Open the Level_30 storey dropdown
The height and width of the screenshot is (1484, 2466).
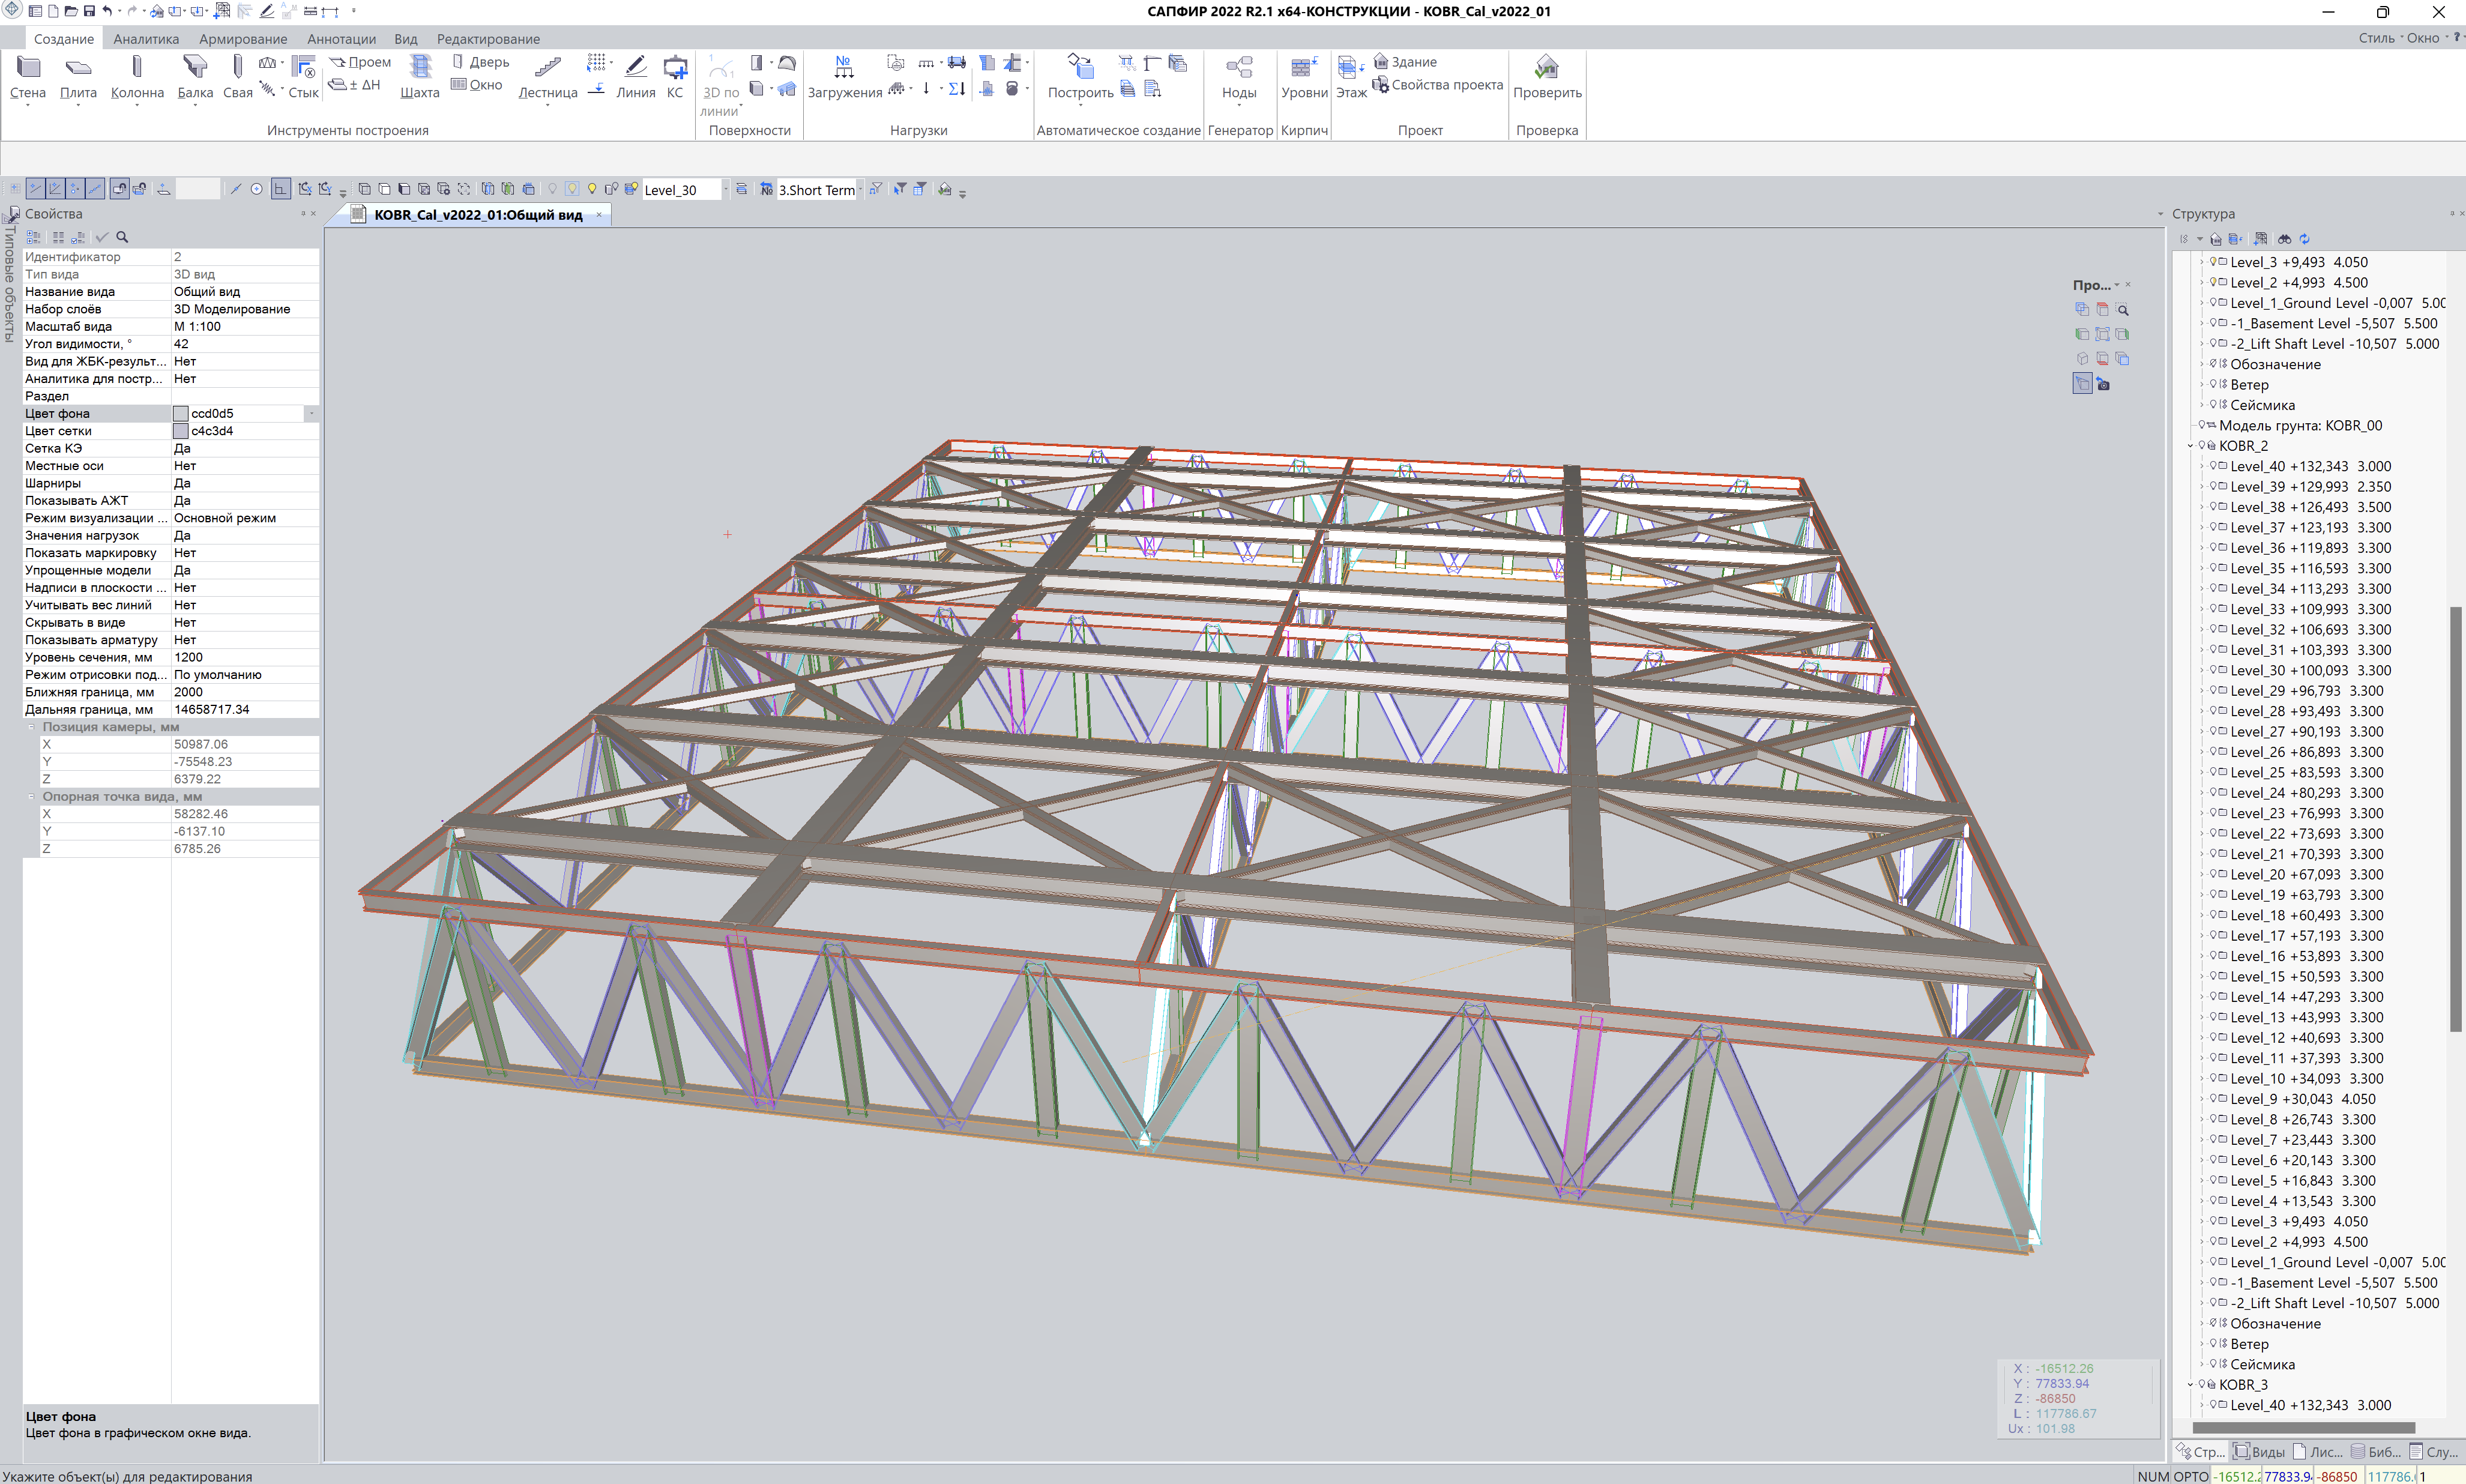click(x=725, y=190)
